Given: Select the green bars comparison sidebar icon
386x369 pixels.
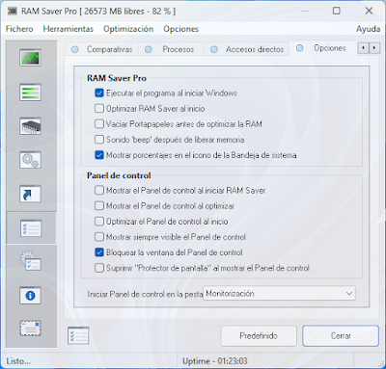Looking at the screenshot, I should [30, 92].
